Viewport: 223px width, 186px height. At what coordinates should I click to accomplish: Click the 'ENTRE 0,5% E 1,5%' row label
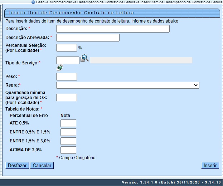point(30,132)
